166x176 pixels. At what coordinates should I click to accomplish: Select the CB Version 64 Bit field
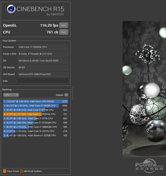pyautogui.click(x=43, y=67)
